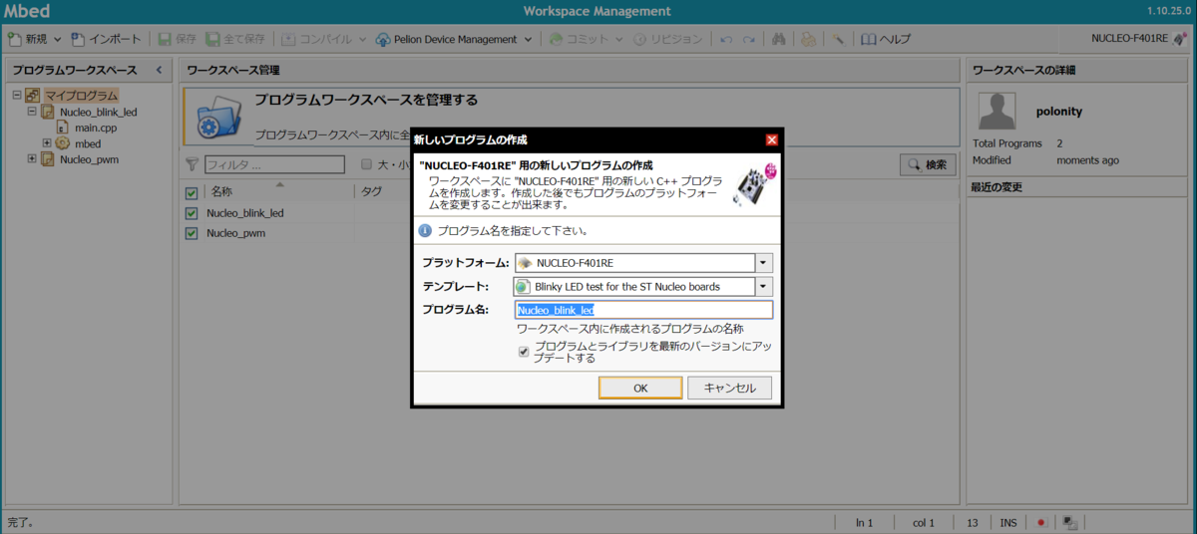Click the mbed gear library icon
Viewport: 1197px width, 534px height.
pos(63,143)
